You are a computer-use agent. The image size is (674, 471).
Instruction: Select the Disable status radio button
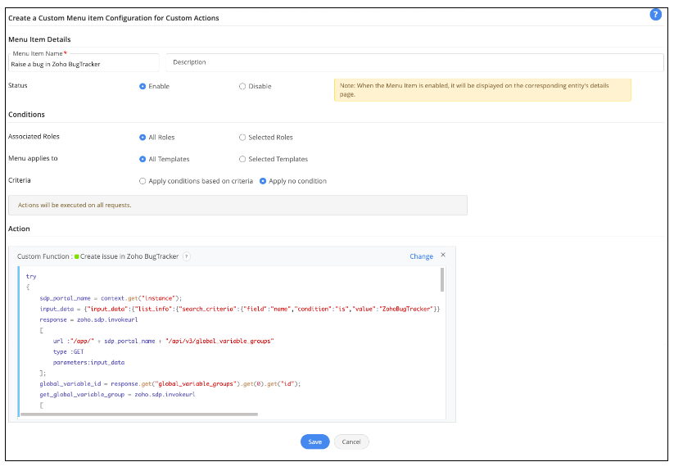coord(242,86)
